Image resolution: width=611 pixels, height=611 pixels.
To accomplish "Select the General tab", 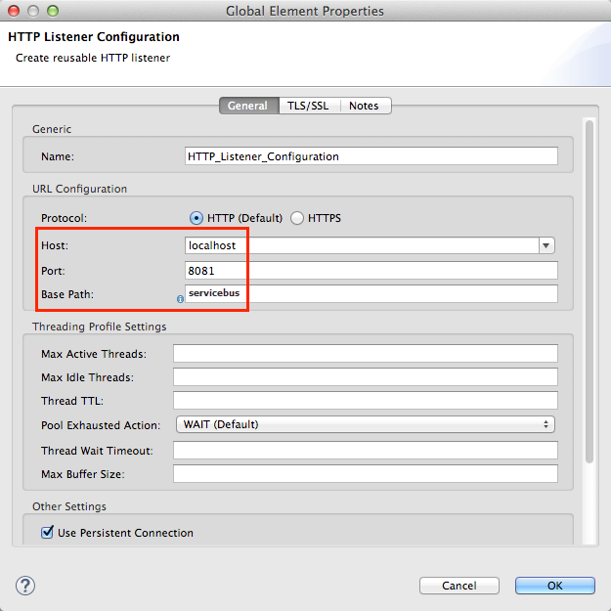I will (x=247, y=106).
